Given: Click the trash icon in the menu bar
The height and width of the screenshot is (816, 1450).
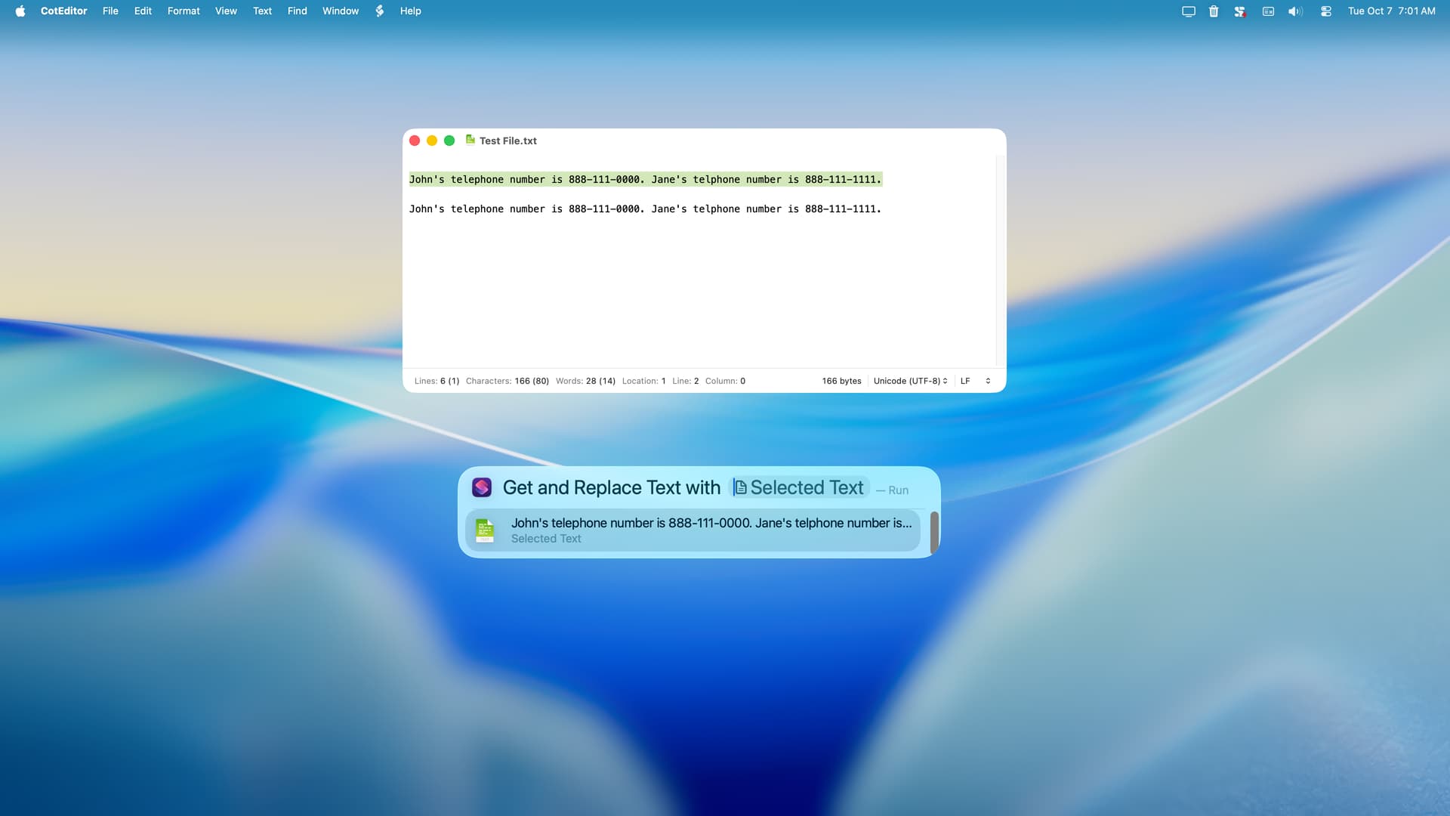Looking at the screenshot, I should pyautogui.click(x=1214, y=11).
